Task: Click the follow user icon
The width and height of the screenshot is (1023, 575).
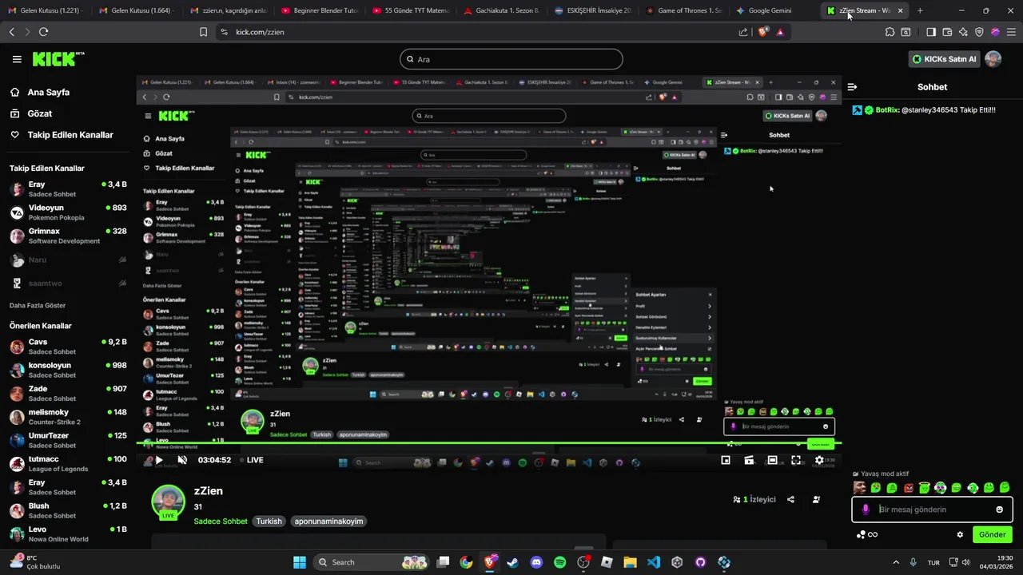Action: [x=816, y=499]
